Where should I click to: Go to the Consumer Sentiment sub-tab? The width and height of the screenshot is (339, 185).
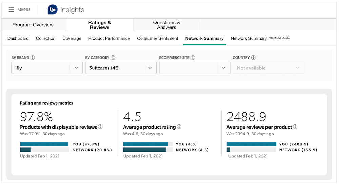tap(158, 39)
